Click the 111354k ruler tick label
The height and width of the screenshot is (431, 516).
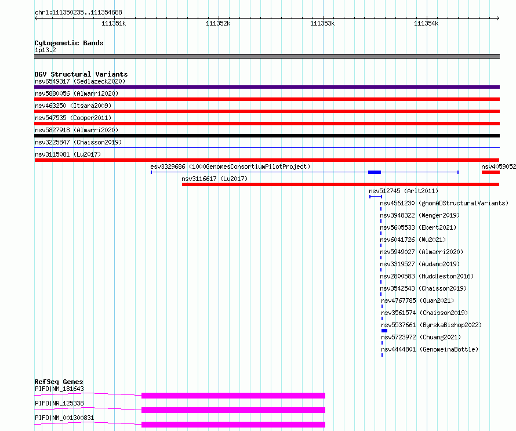[426, 23]
